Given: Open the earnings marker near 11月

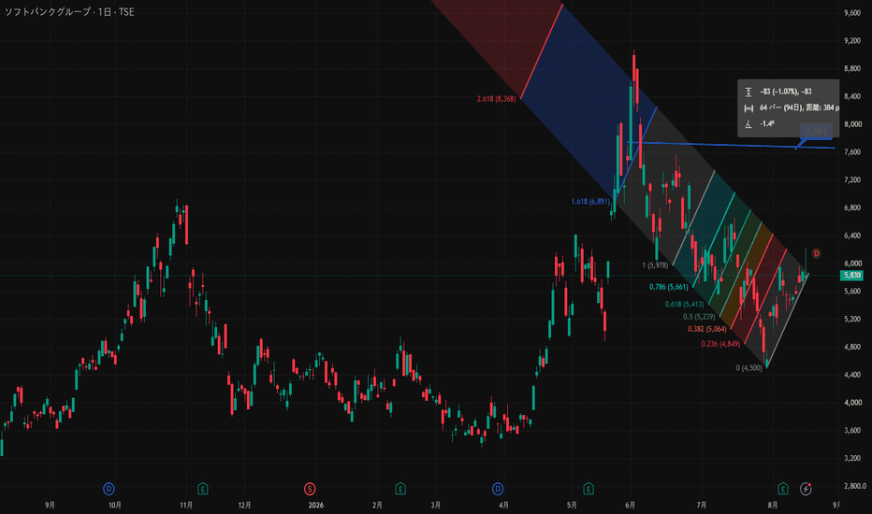Looking at the screenshot, I should (203, 489).
